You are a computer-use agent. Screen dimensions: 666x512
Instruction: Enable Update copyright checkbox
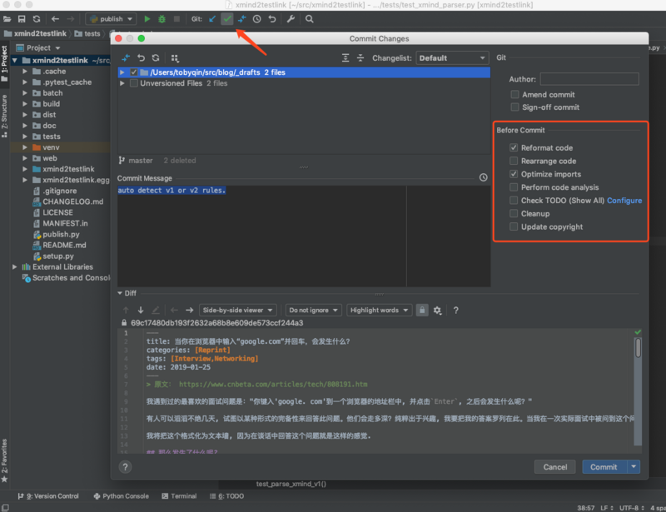coord(514,226)
